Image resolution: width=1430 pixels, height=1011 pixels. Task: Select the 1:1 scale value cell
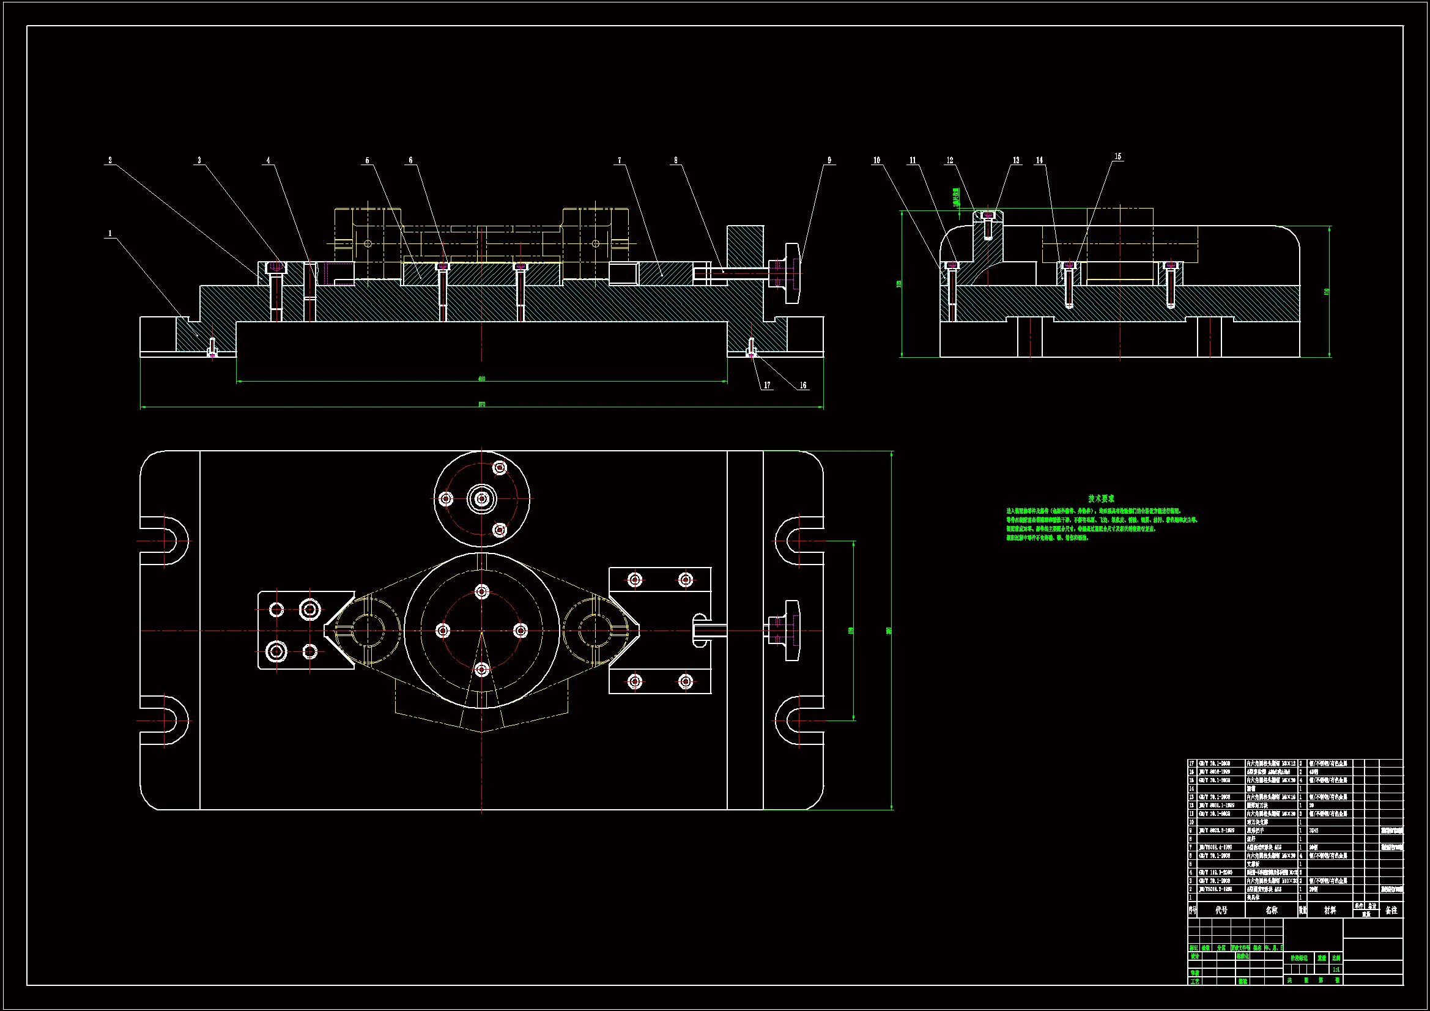(1336, 969)
